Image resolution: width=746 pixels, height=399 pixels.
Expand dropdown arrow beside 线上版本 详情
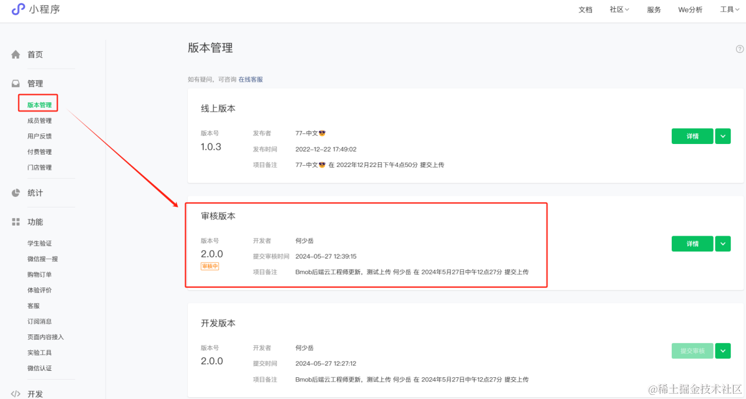point(723,136)
